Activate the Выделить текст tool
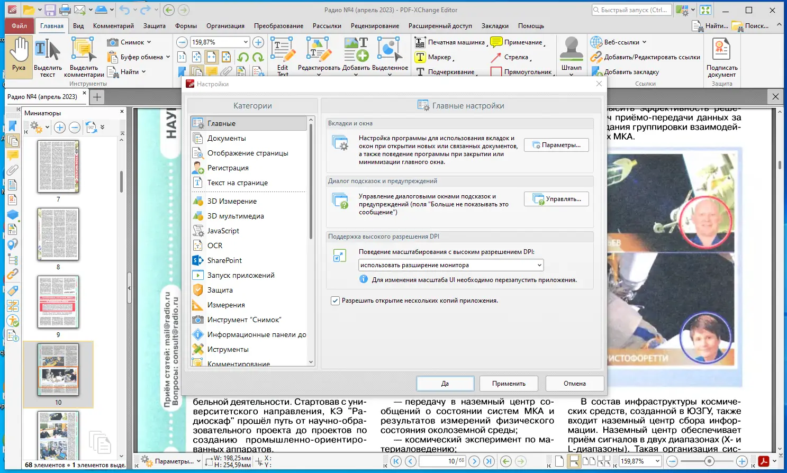787x473 pixels. (x=48, y=57)
